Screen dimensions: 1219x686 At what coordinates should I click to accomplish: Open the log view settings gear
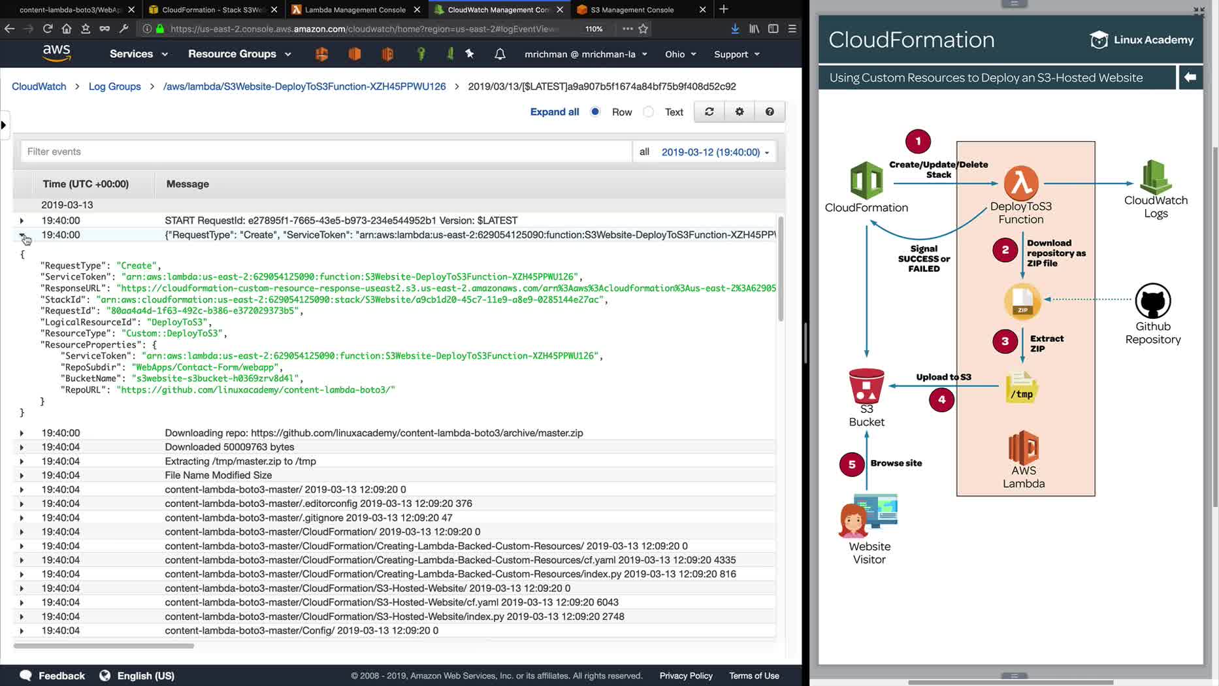coord(740,112)
